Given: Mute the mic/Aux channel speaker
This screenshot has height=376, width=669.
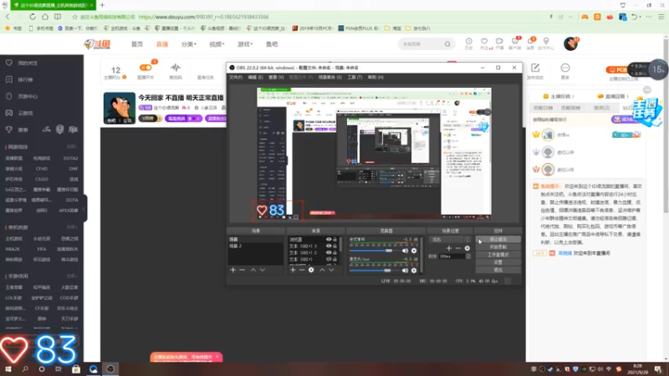Looking at the screenshot, I should (x=405, y=270).
